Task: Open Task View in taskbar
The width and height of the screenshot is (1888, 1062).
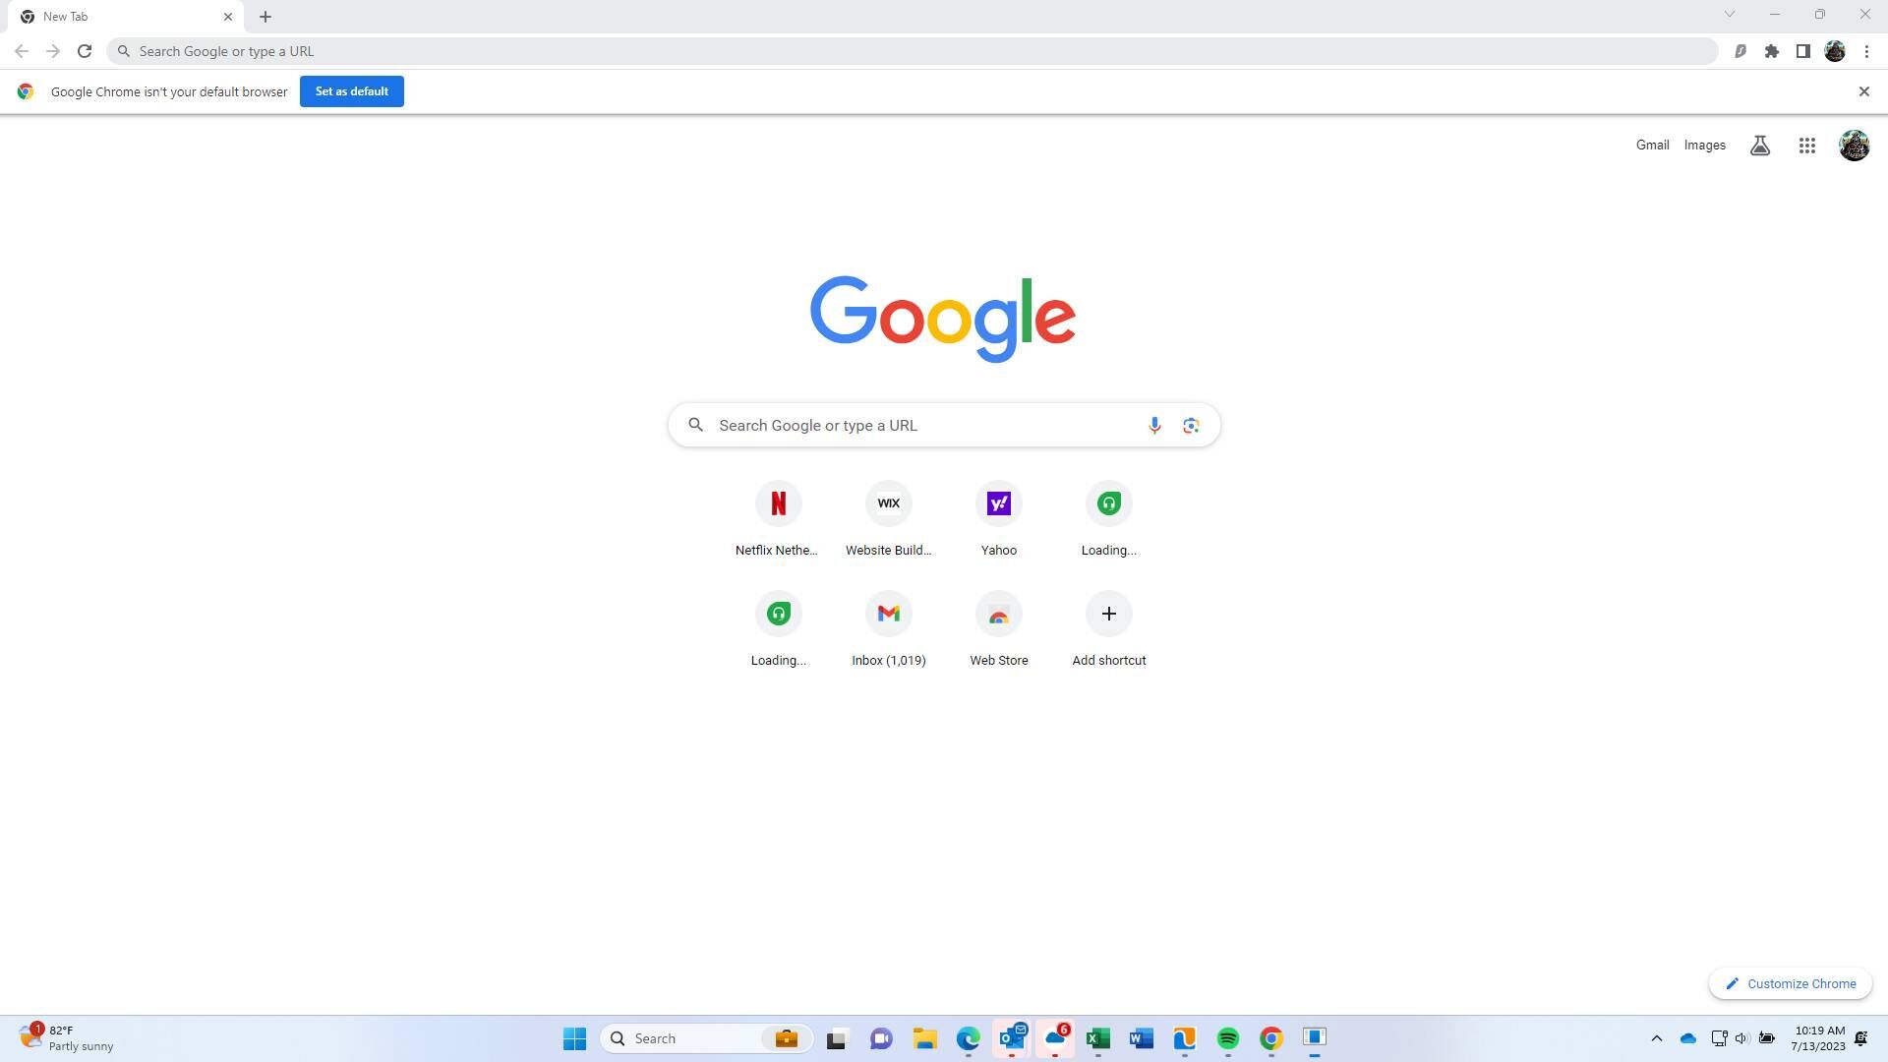Action: 837,1038
